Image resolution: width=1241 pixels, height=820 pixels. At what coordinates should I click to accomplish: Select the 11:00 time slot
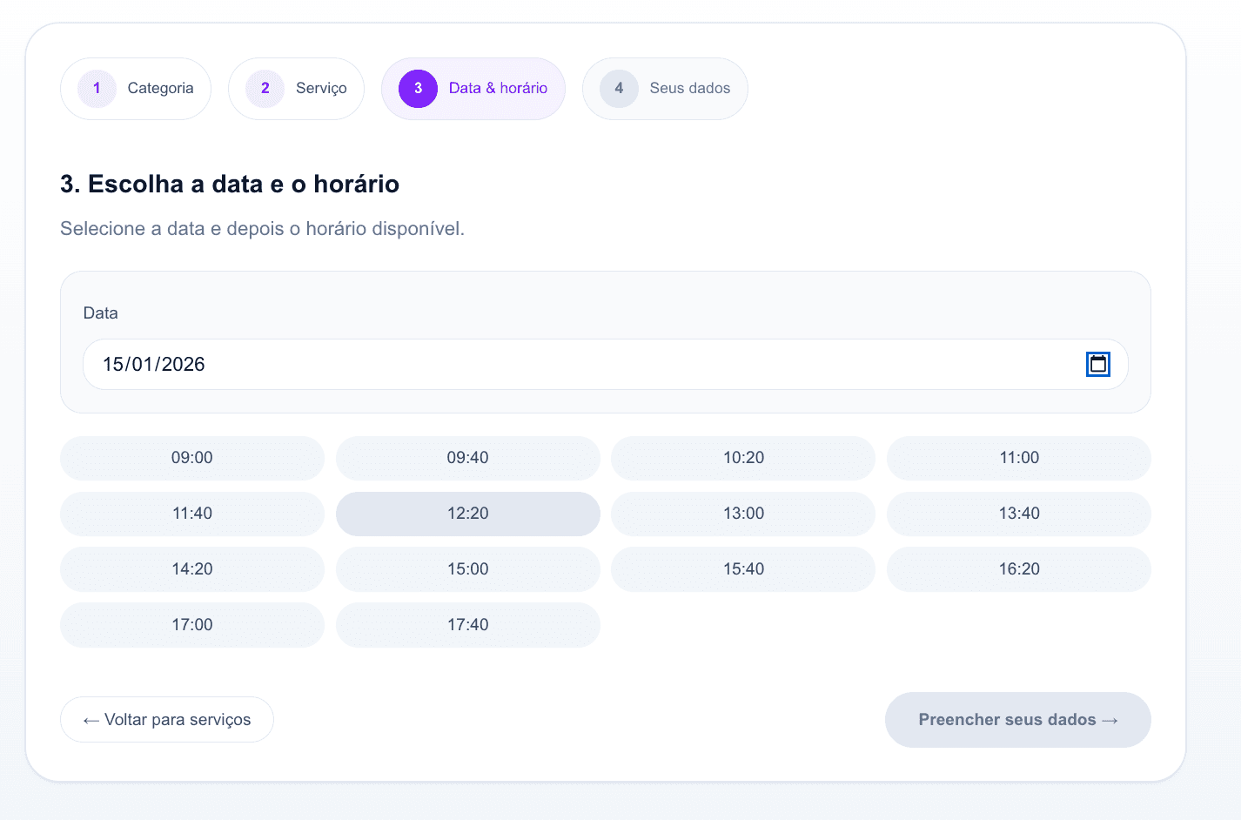coord(1018,458)
